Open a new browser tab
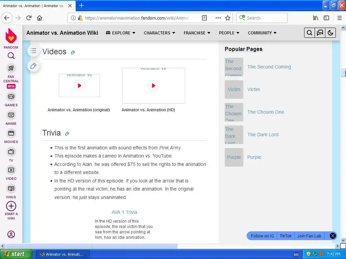346x259 pixels. (81, 5)
